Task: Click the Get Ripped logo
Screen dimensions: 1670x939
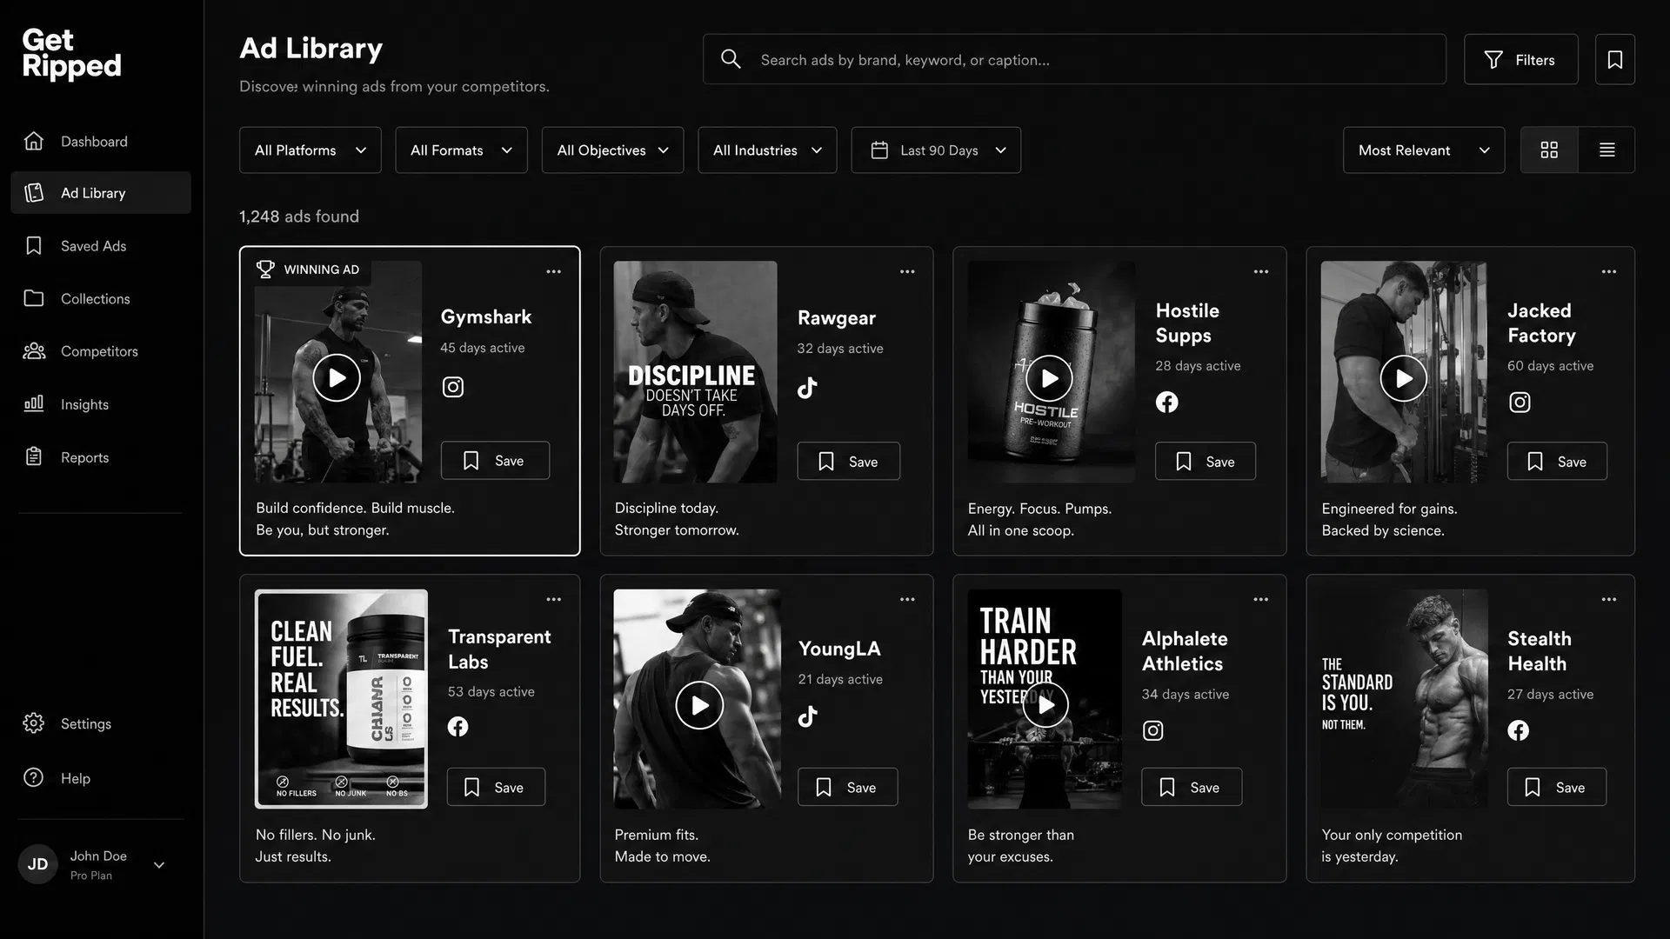Action: 71,53
